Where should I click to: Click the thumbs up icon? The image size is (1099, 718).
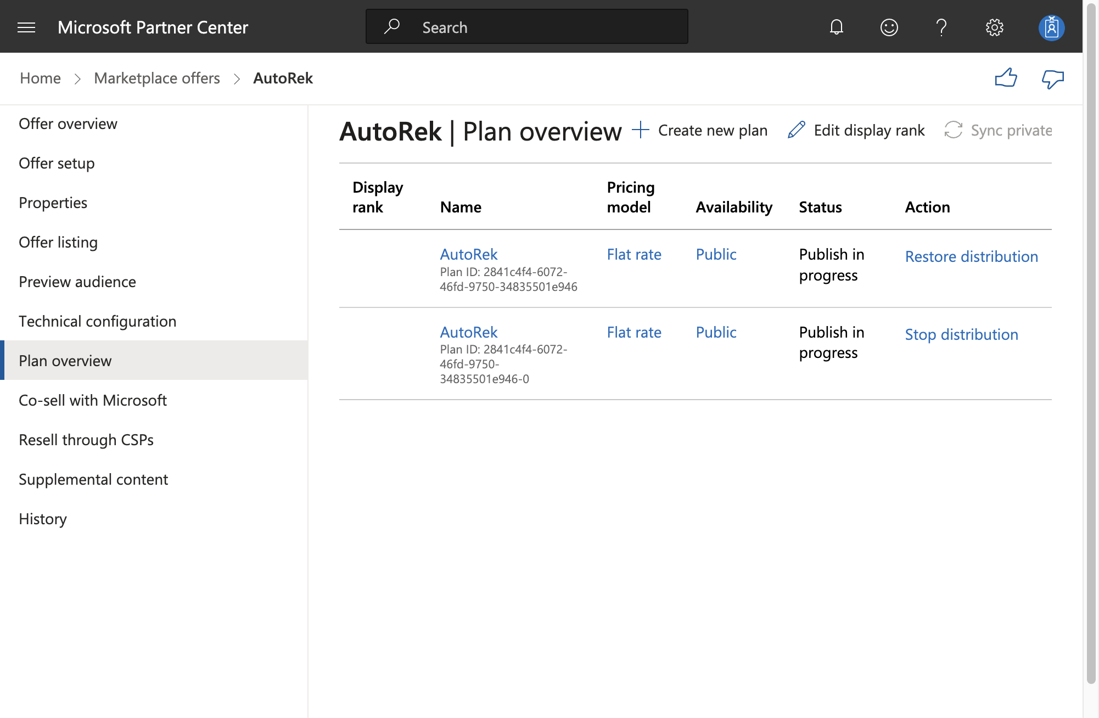(1006, 78)
